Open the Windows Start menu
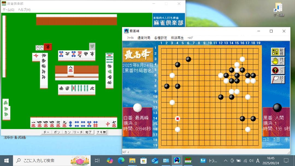 6,161
